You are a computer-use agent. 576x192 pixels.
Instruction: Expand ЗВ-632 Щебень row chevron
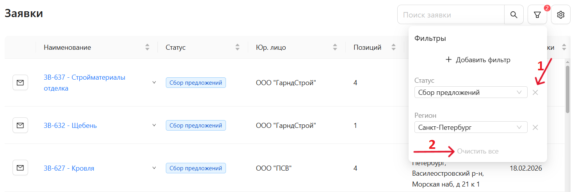154,125
